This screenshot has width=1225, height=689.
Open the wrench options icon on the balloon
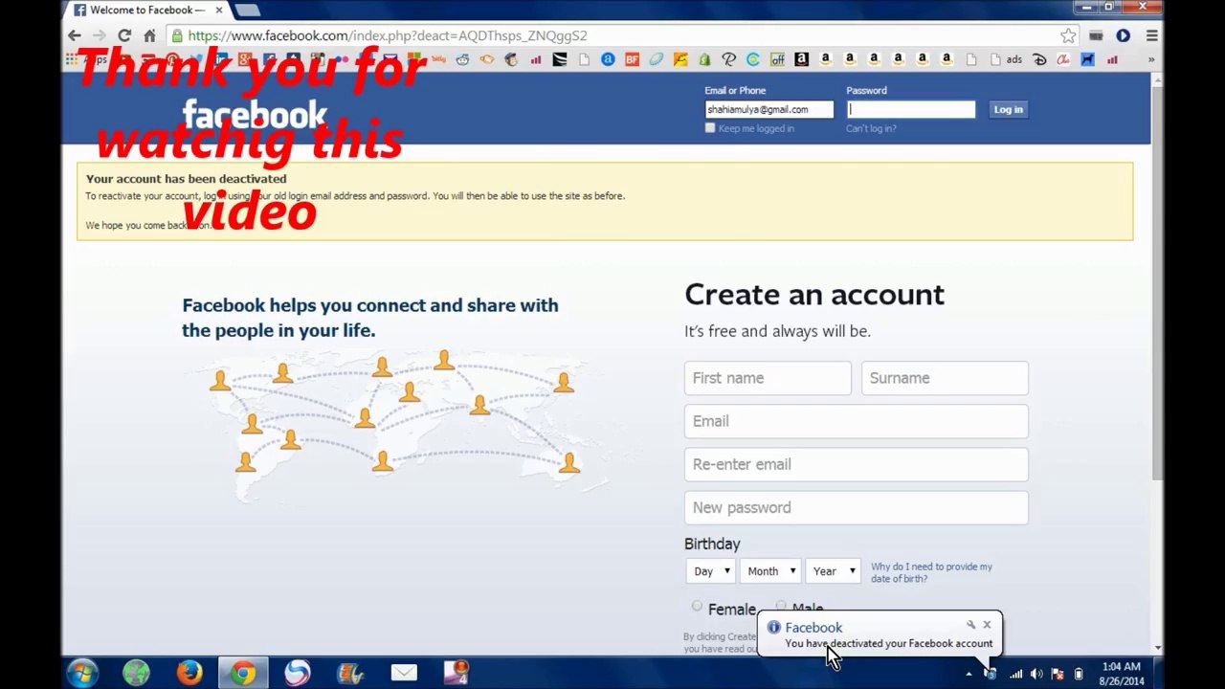[x=970, y=625]
